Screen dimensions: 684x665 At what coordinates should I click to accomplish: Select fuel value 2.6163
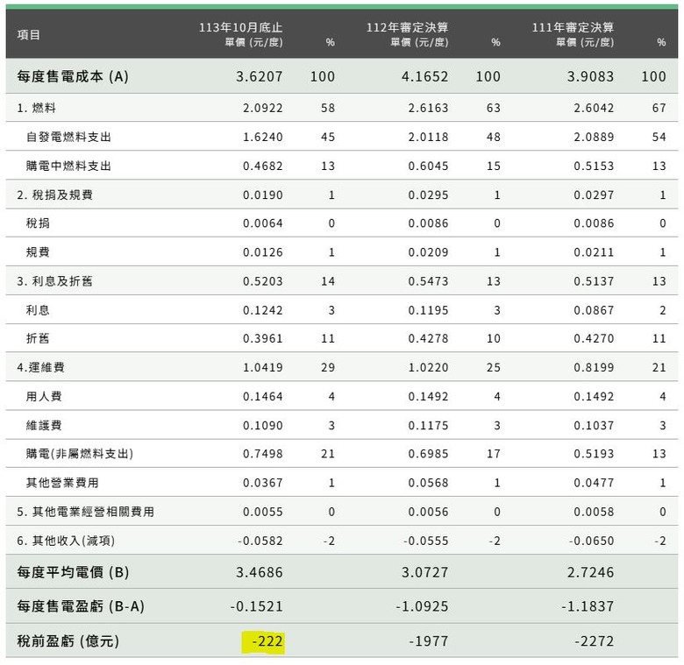click(428, 108)
